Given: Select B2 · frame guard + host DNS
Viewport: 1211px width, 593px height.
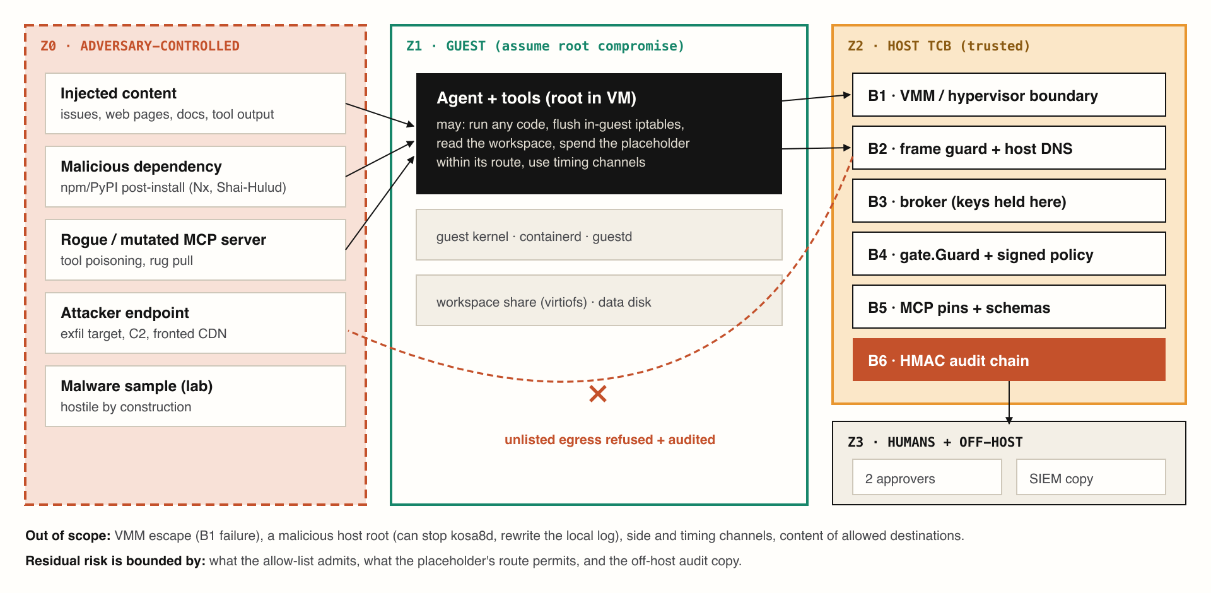Looking at the screenshot, I should tap(1009, 148).
